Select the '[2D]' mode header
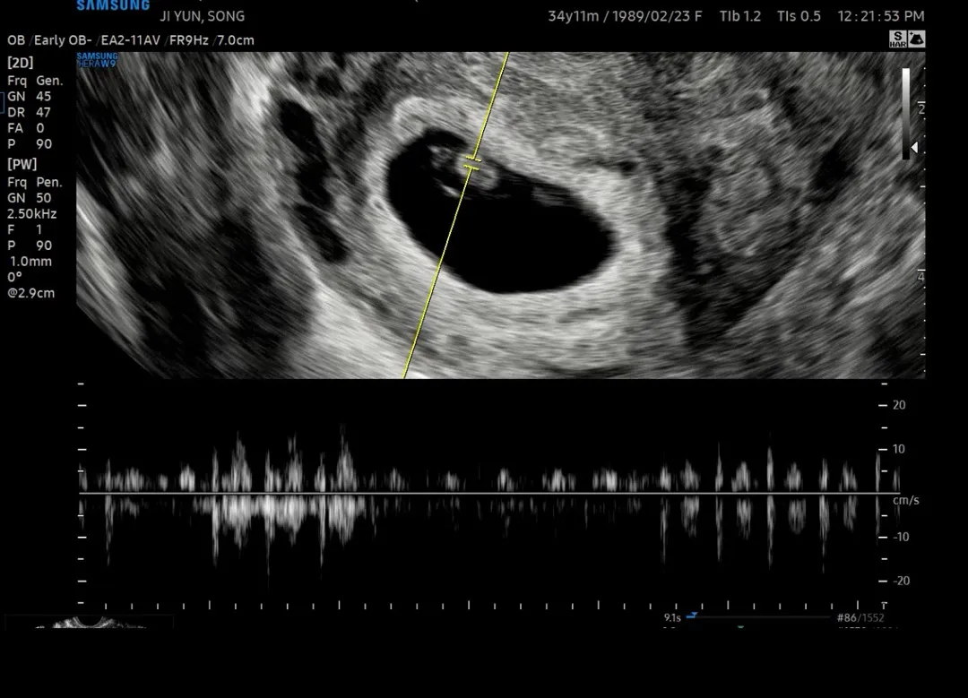 pos(21,63)
